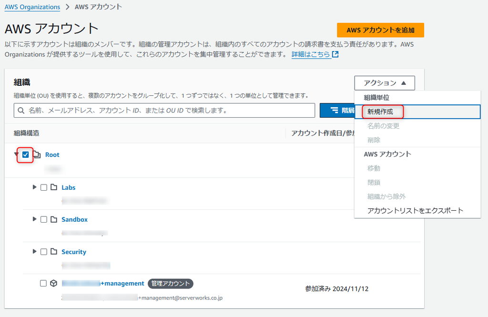This screenshot has width=488, height=317.
Task: Click the external link icon after 詳細はこちら
Action: [x=335, y=54]
